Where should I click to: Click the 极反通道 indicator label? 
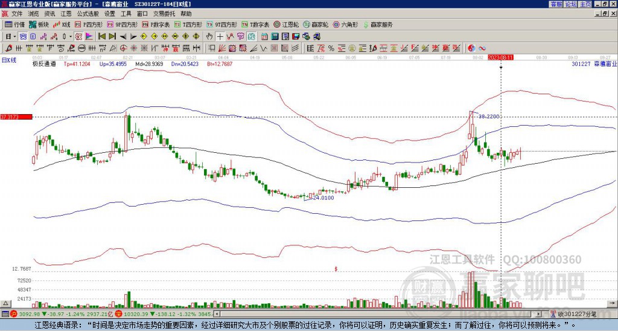tap(44, 63)
